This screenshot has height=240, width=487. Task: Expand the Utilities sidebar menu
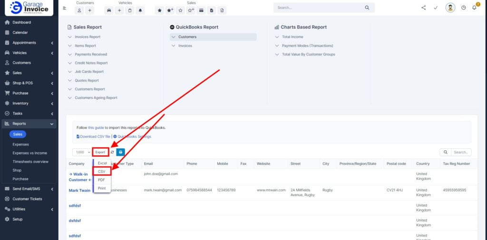pyautogui.click(x=29, y=209)
